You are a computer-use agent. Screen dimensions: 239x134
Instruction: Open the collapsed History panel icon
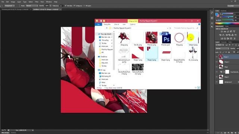(x=212, y=13)
